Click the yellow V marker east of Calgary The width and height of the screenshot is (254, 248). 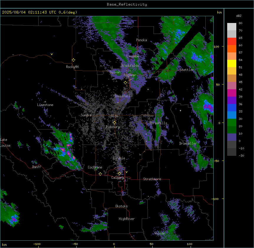pyautogui.click(x=126, y=172)
